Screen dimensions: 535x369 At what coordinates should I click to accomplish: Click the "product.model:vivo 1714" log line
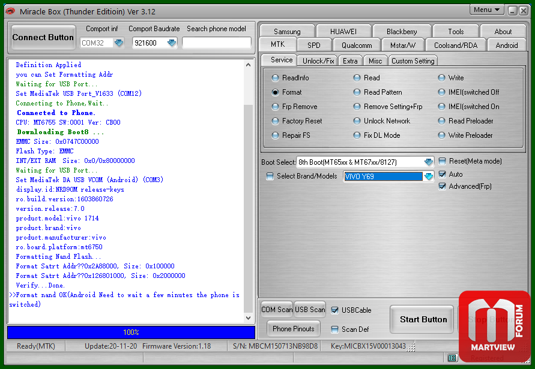pos(57,218)
